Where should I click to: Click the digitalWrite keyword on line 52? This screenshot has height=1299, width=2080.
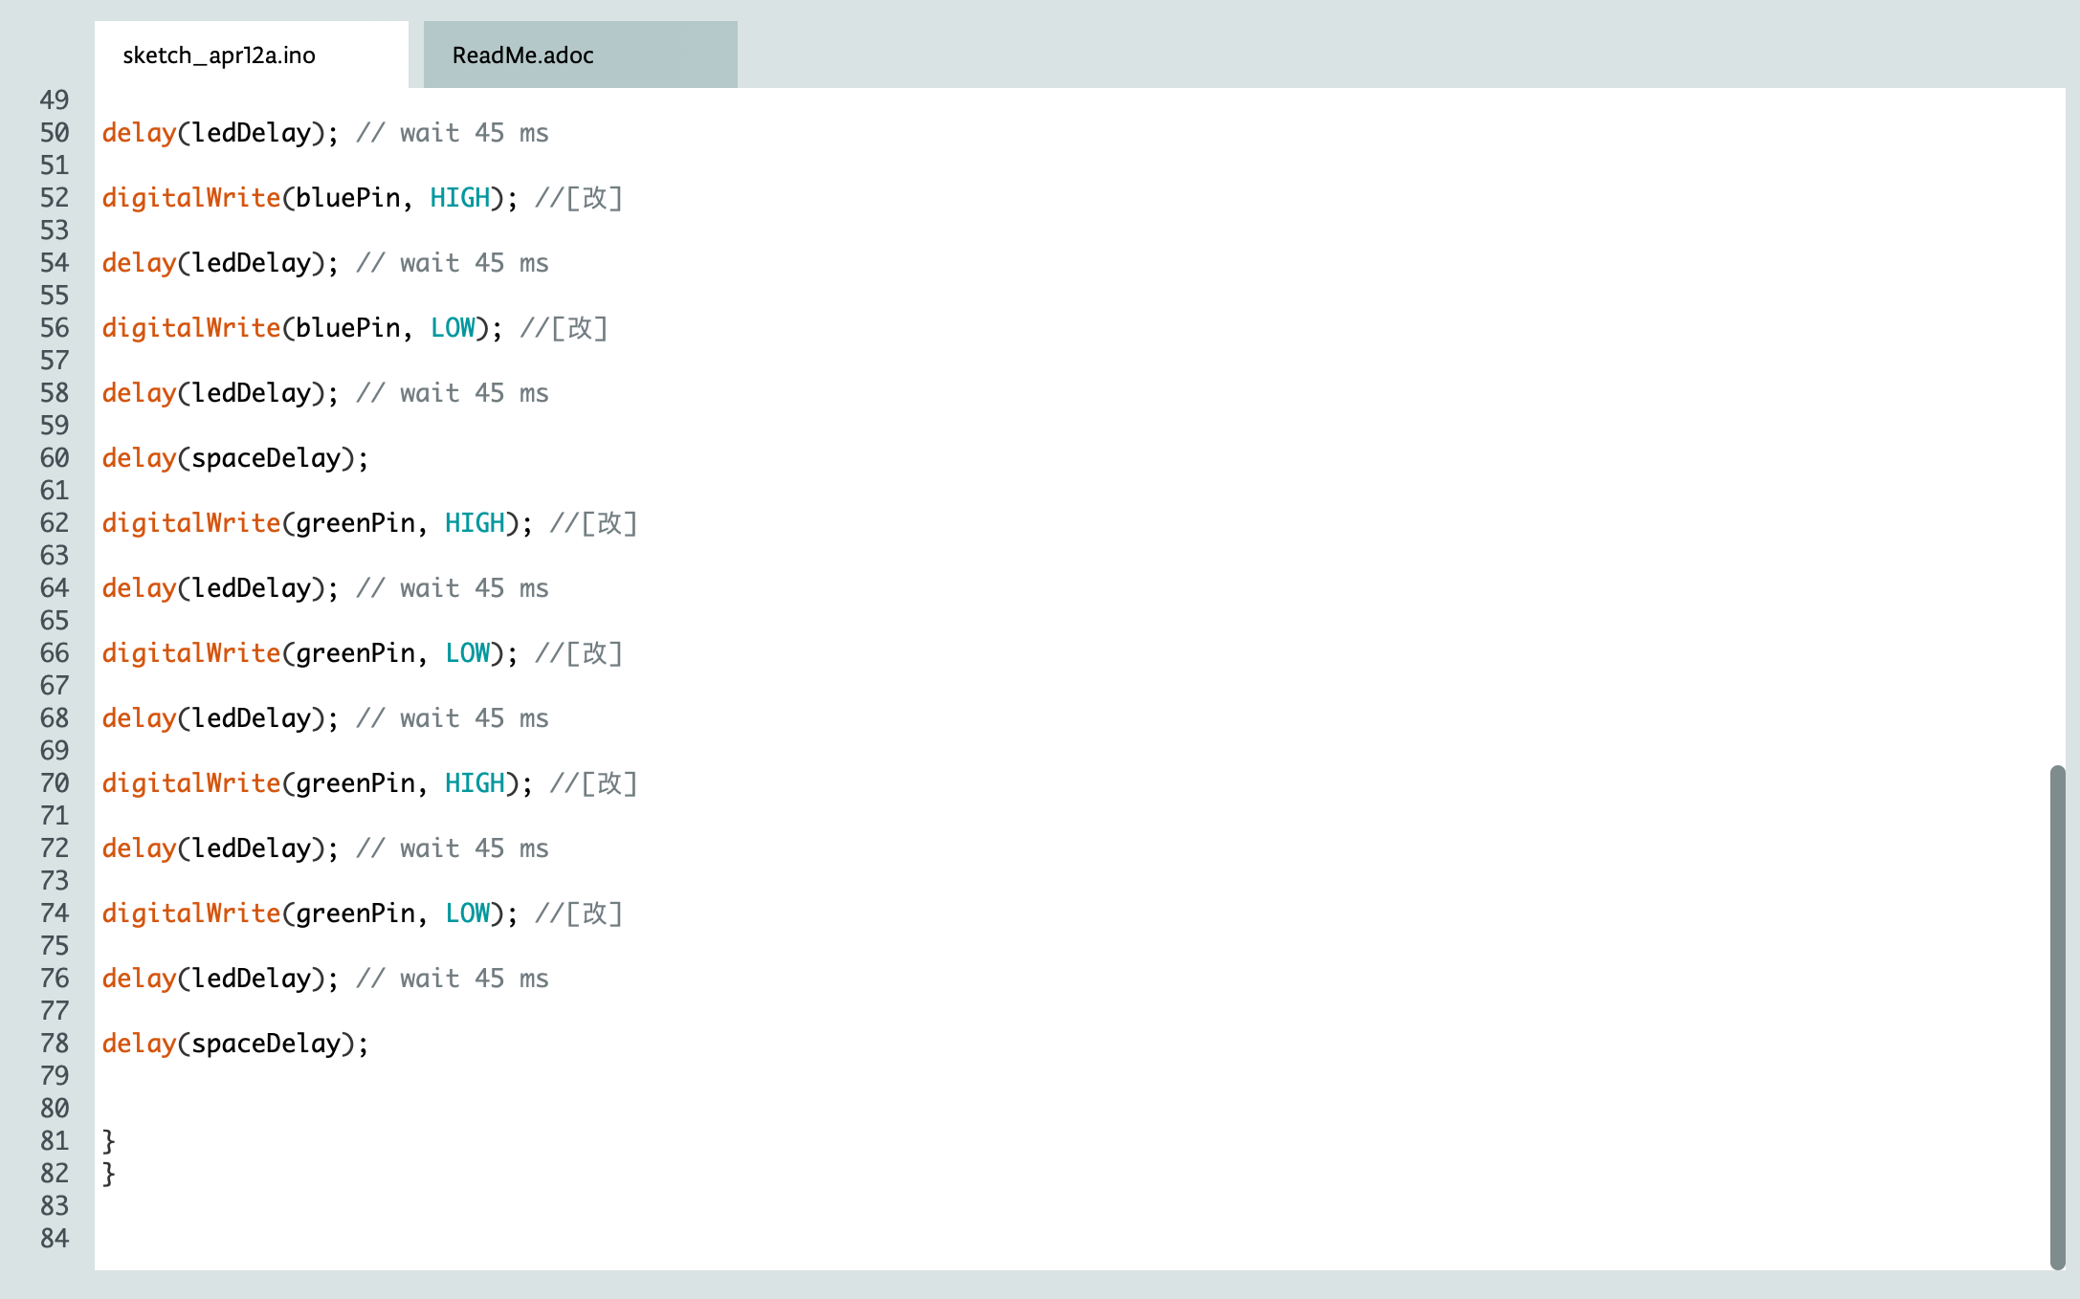pos(190,197)
